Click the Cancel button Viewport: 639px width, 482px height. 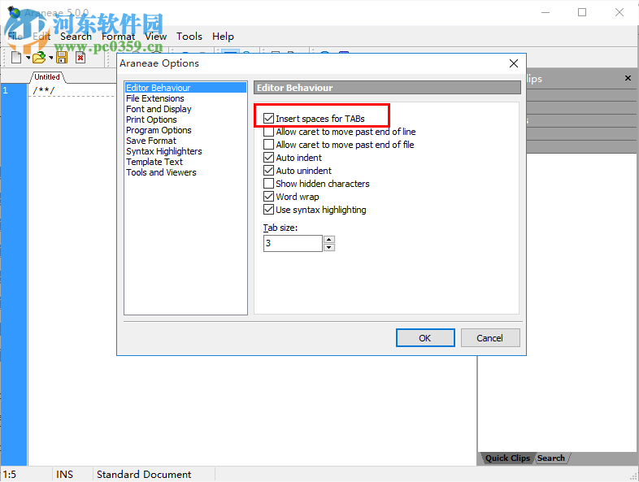(x=490, y=338)
